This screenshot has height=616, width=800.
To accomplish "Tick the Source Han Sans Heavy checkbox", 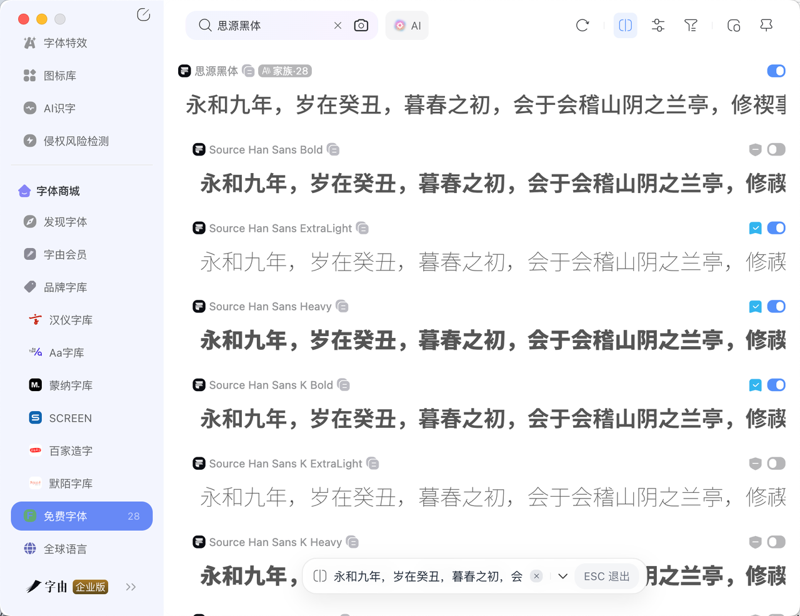I will point(755,307).
